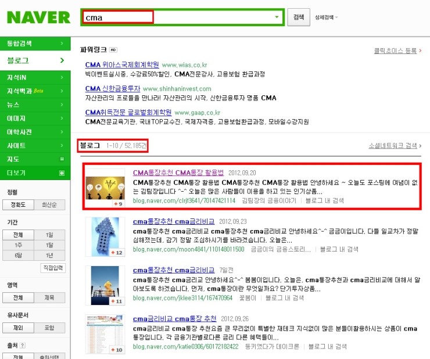Viewport: 430px width, 359px height.
Task: Expand the 상세검색 options
Action: 327,17
